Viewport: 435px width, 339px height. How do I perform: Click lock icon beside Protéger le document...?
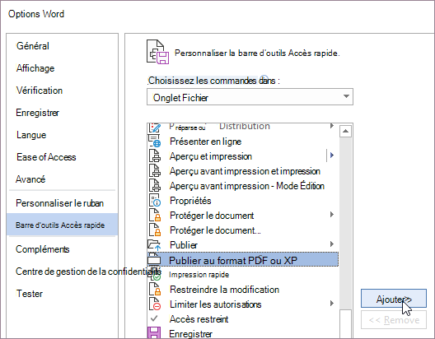pos(155,230)
